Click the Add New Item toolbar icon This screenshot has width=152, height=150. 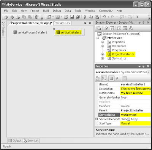(x=57, y=17)
